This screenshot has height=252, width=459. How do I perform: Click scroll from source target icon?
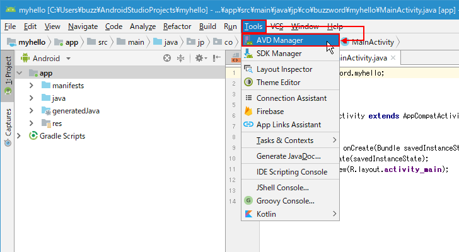point(167,58)
